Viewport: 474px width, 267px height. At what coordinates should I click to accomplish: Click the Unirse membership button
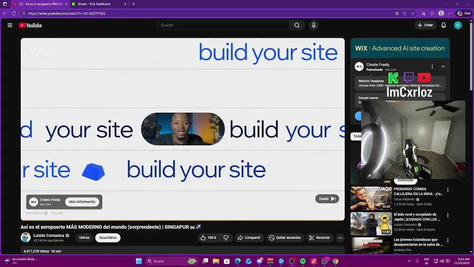[x=84, y=238]
